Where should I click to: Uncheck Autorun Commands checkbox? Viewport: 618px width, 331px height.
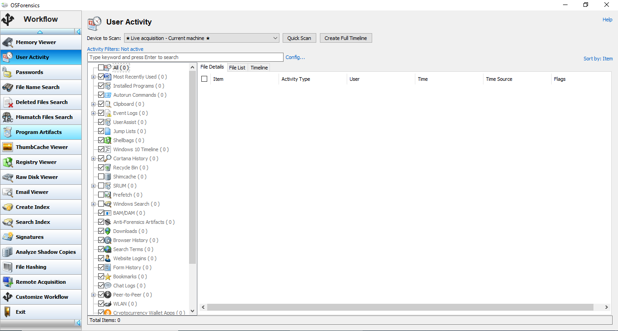tap(101, 95)
